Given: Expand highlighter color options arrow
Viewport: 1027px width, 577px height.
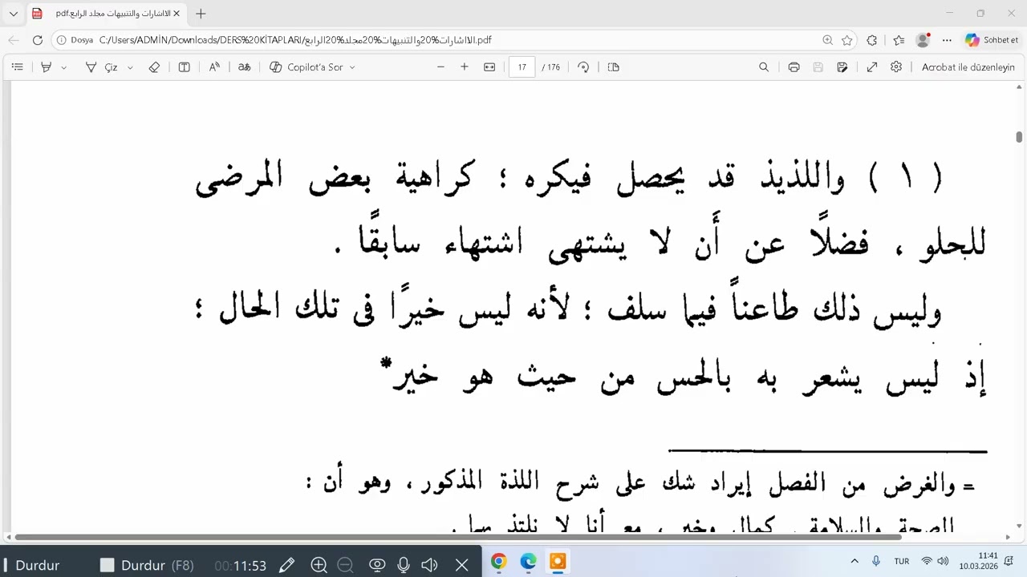Looking at the screenshot, I should click(64, 67).
